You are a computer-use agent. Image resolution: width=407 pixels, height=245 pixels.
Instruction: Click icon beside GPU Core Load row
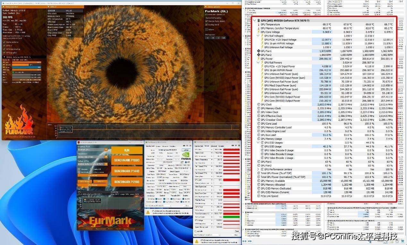[259, 124]
